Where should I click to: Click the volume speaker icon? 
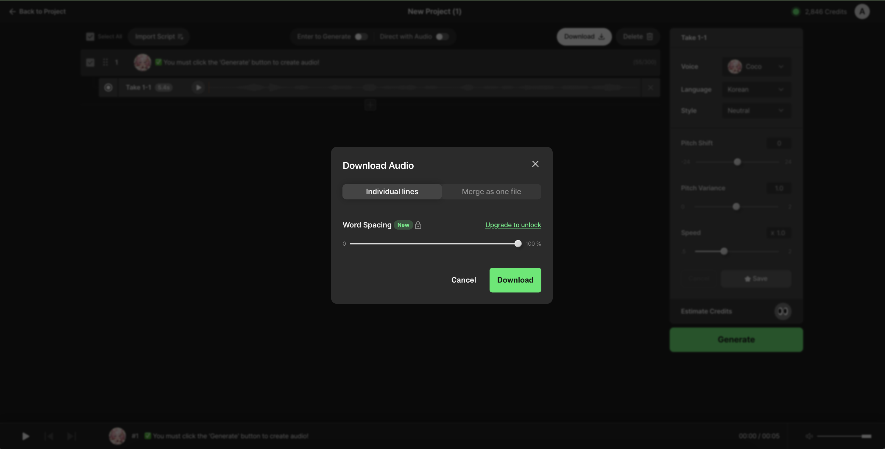pyautogui.click(x=809, y=436)
